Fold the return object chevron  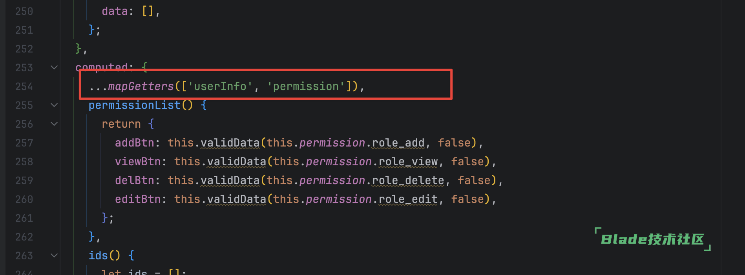54,124
